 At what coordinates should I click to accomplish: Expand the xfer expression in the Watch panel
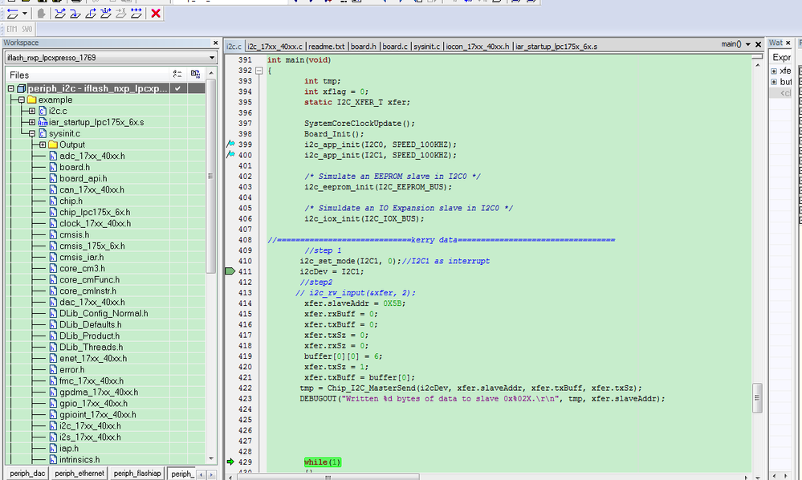774,71
